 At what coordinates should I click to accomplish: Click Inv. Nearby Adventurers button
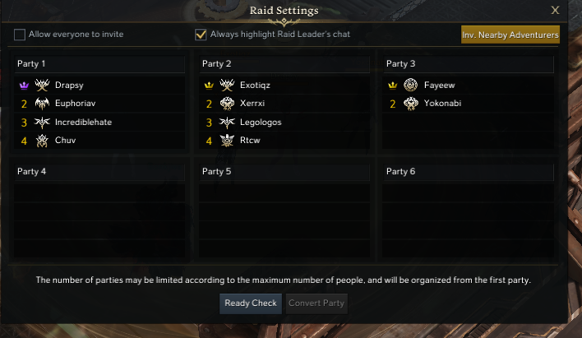pos(510,35)
